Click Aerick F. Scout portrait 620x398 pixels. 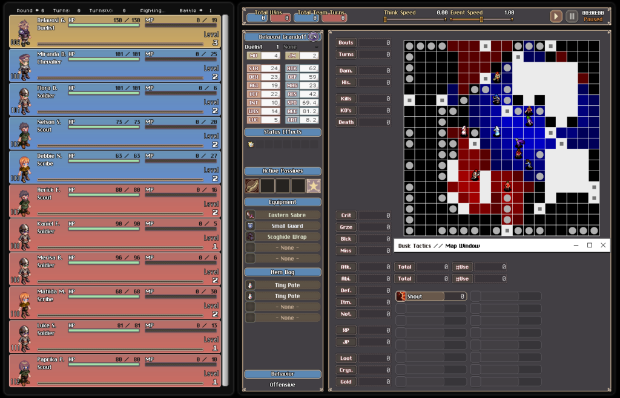pyautogui.click(x=24, y=202)
